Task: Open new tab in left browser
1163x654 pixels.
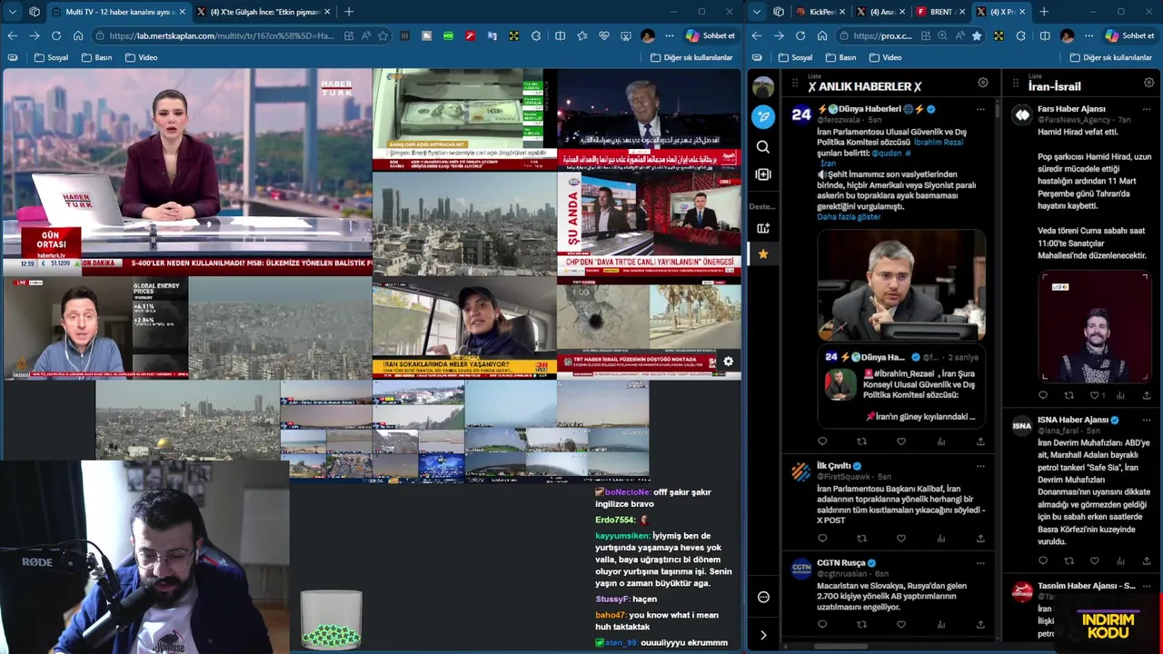Action: (x=348, y=12)
